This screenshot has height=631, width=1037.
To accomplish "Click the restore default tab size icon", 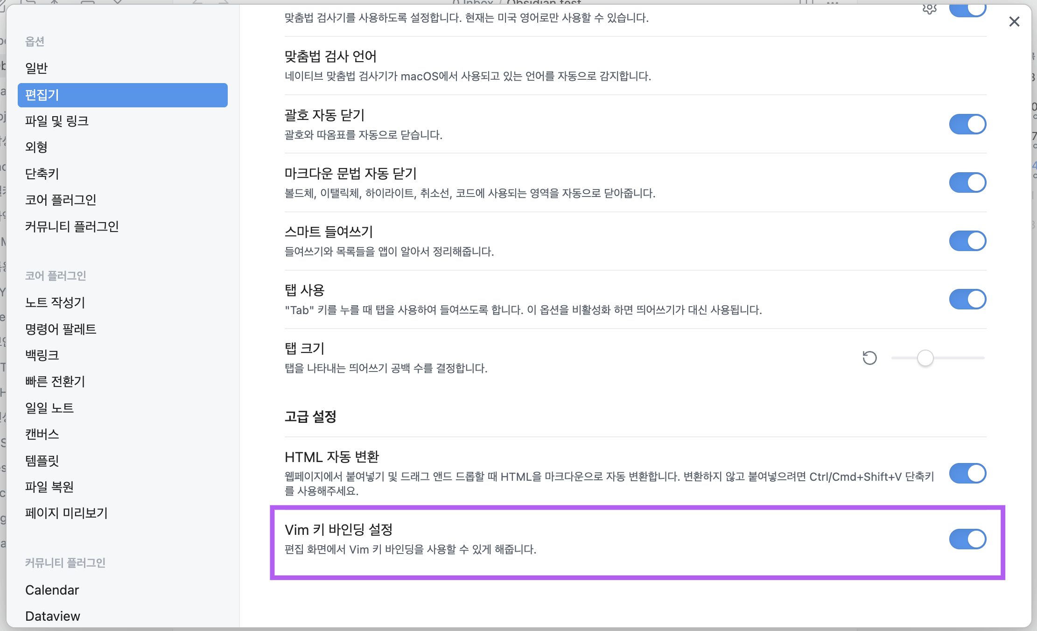I will (x=869, y=358).
